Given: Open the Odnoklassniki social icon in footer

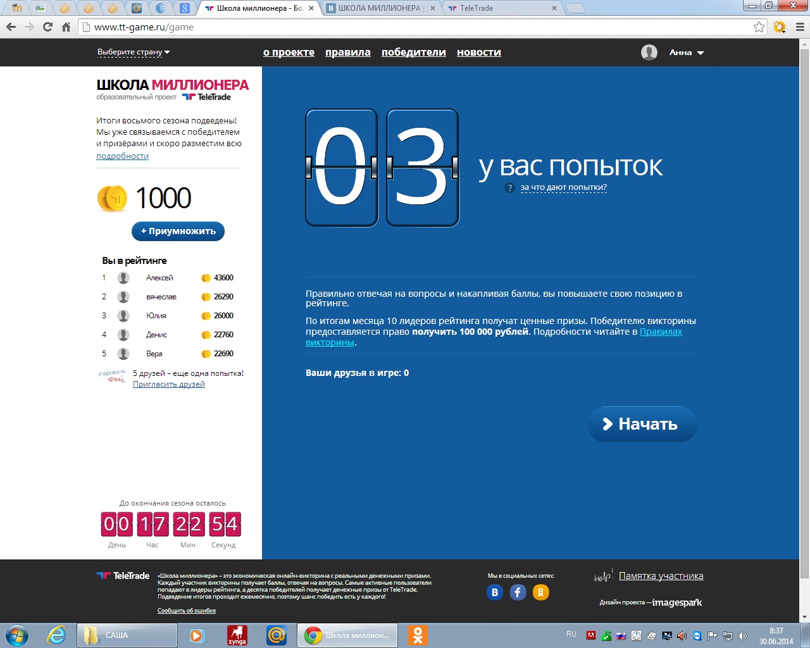Looking at the screenshot, I should [540, 592].
